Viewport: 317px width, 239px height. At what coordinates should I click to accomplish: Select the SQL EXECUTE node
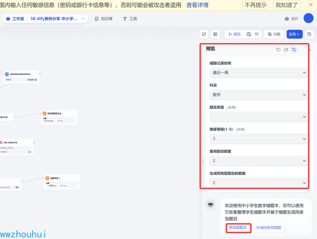point(16,147)
